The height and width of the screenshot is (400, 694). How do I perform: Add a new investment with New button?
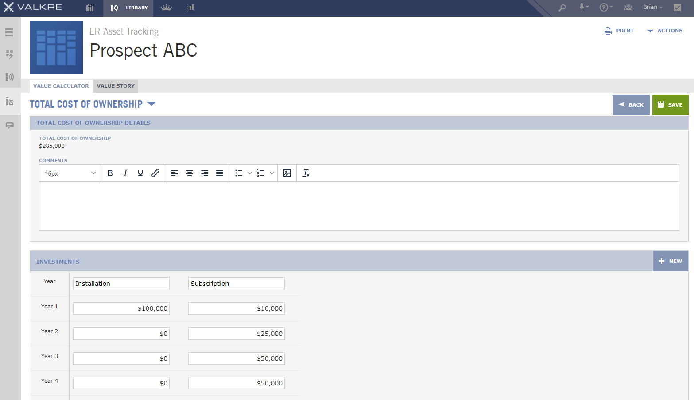click(671, 261)
